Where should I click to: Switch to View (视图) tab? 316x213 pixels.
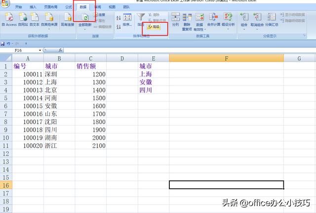112,7
